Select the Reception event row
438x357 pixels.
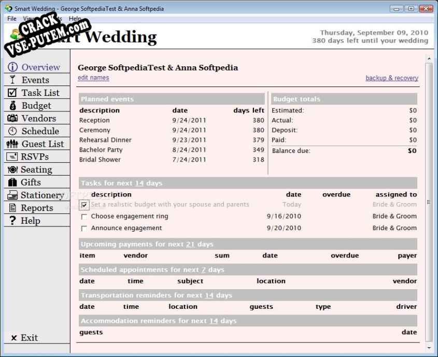point(172,120)
